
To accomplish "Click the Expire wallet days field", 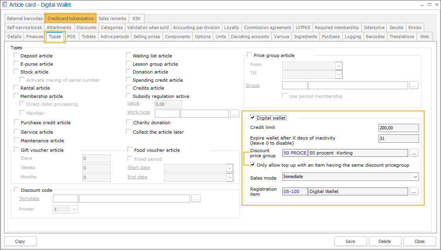I will [399, 138].
